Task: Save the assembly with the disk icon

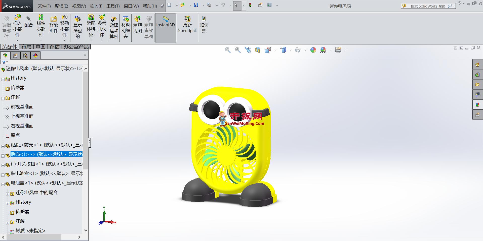Action: click(x=196, y=5)
